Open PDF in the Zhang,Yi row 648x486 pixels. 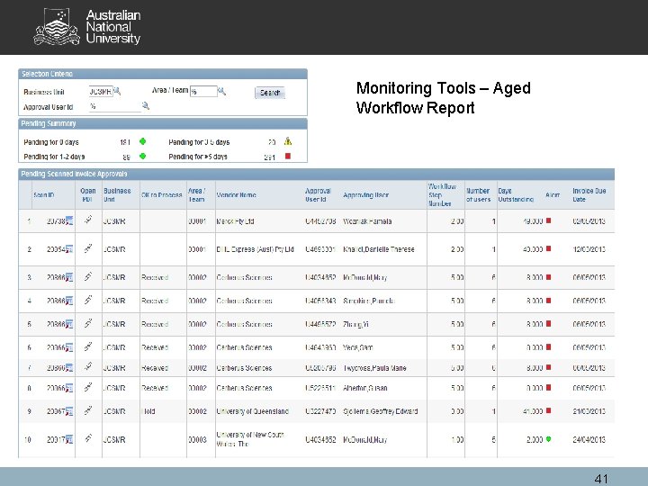pos(88,323)
